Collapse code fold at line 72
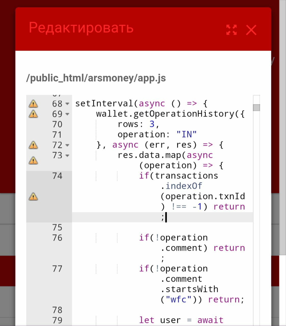Viewport: 286px width, 326px height. pos(67,145)
